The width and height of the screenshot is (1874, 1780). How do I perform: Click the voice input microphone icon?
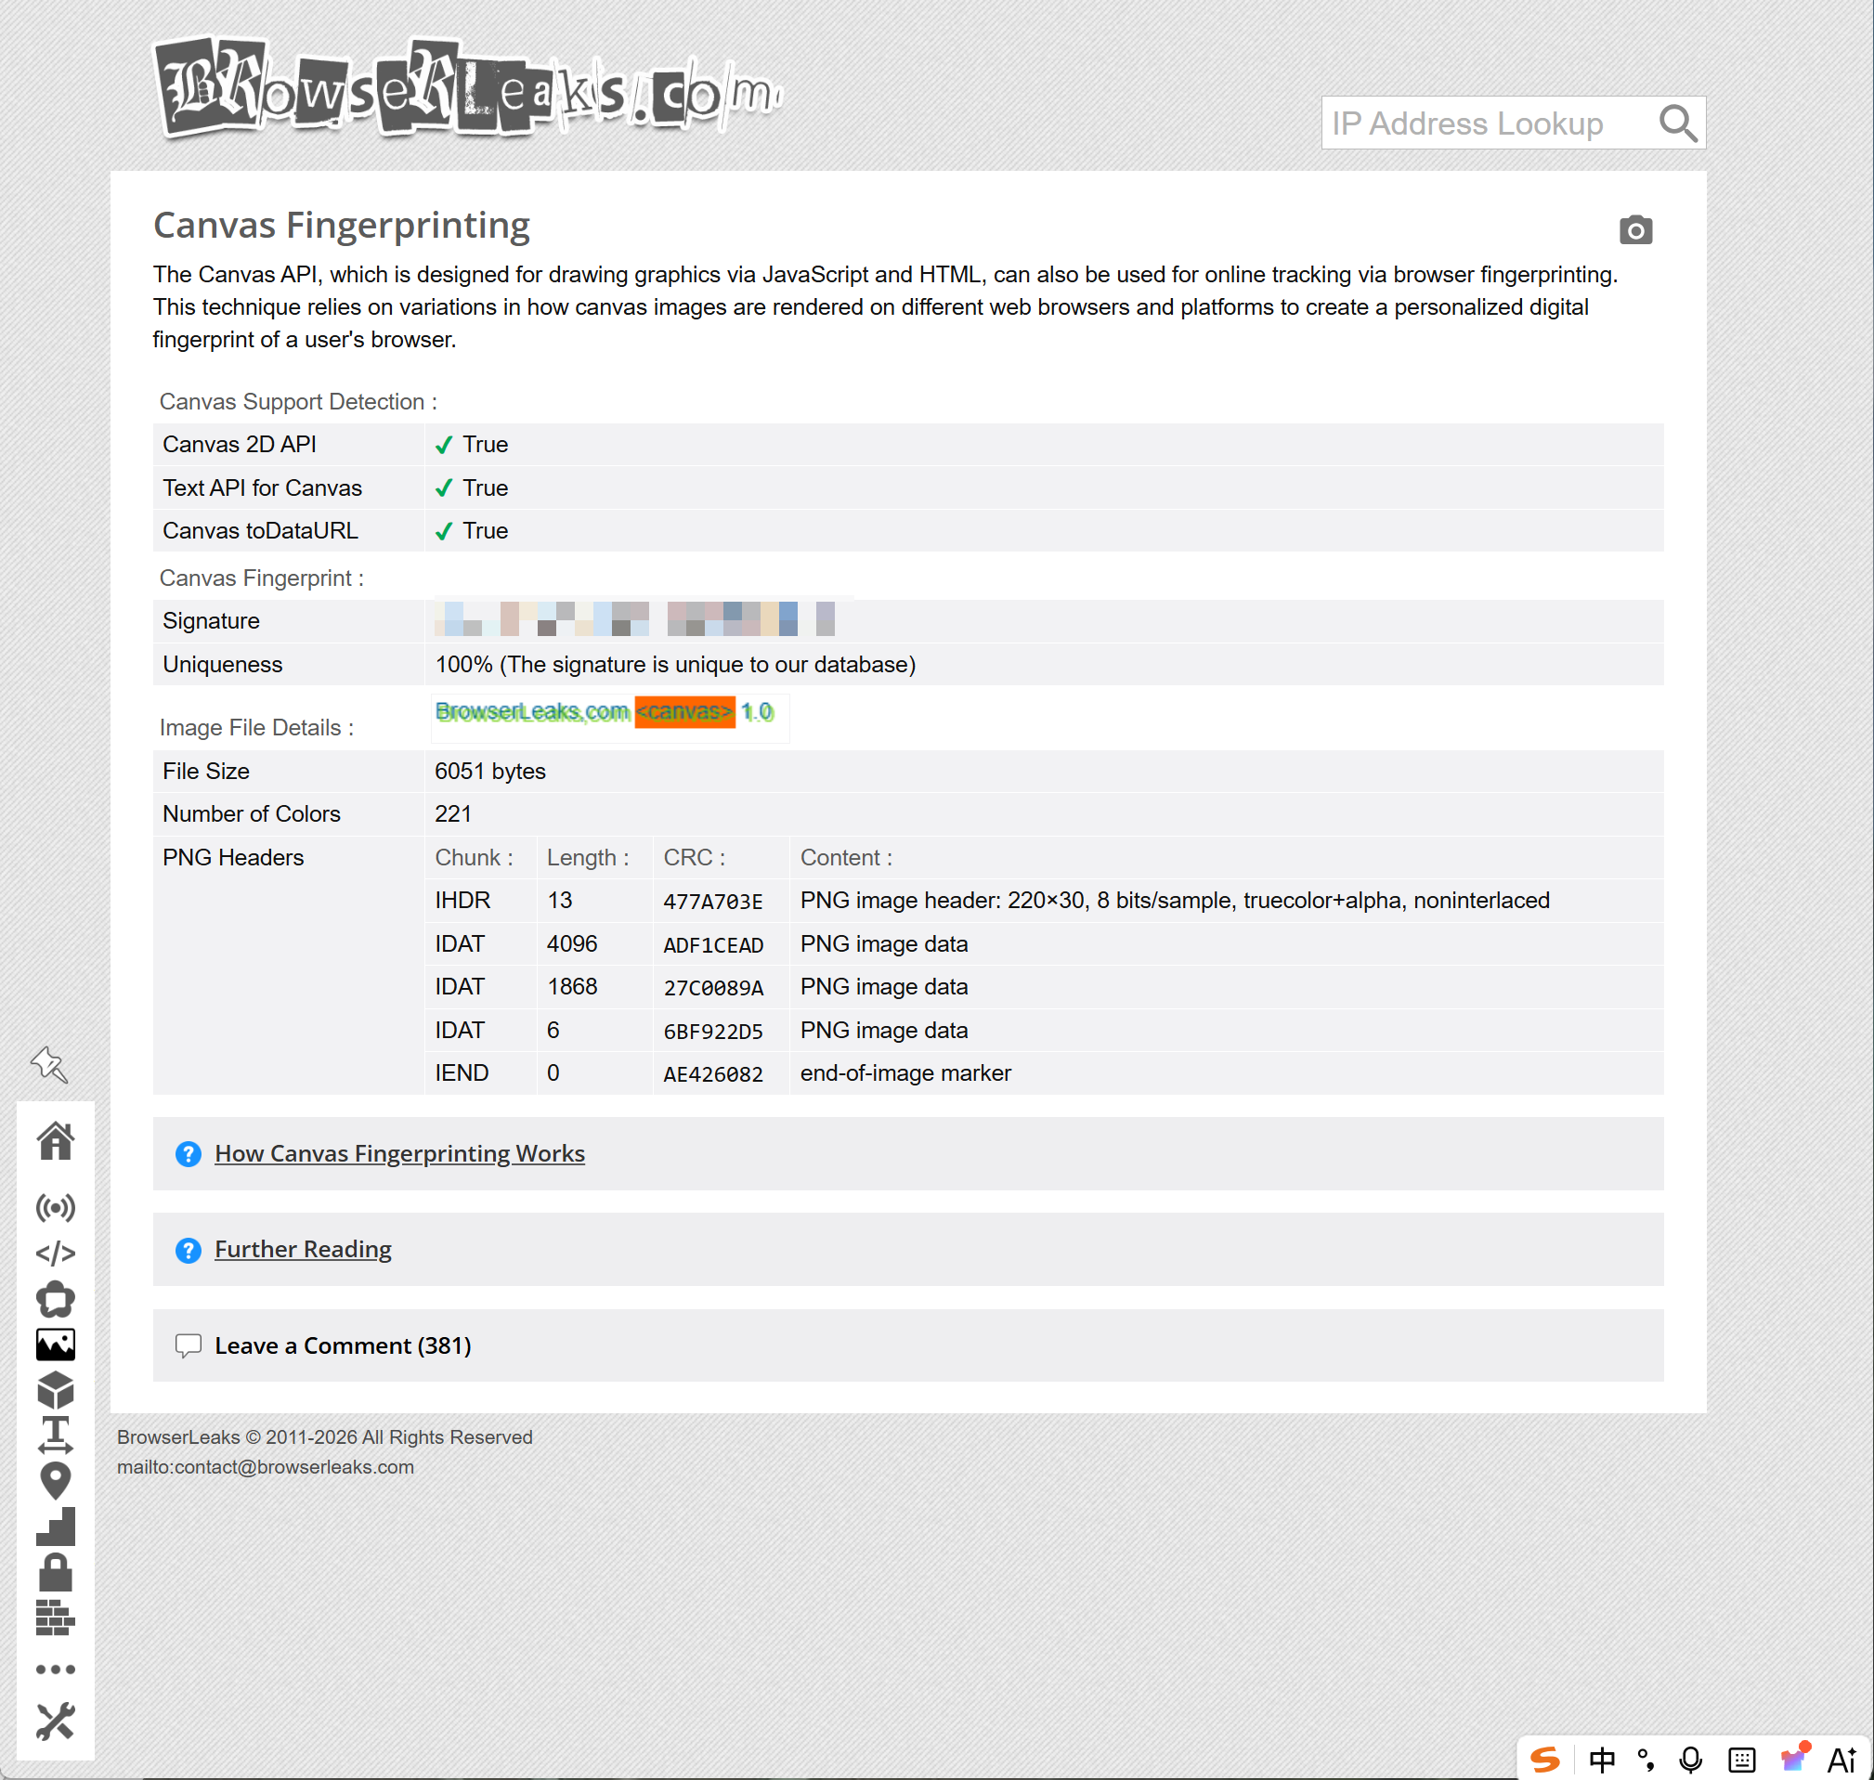1690,1761
